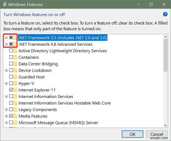Image resolution: width=171 pixels, height=141 pixels.
Task: Click the Data Center Bridging folder icon
Action: click(x=15, y=64)
